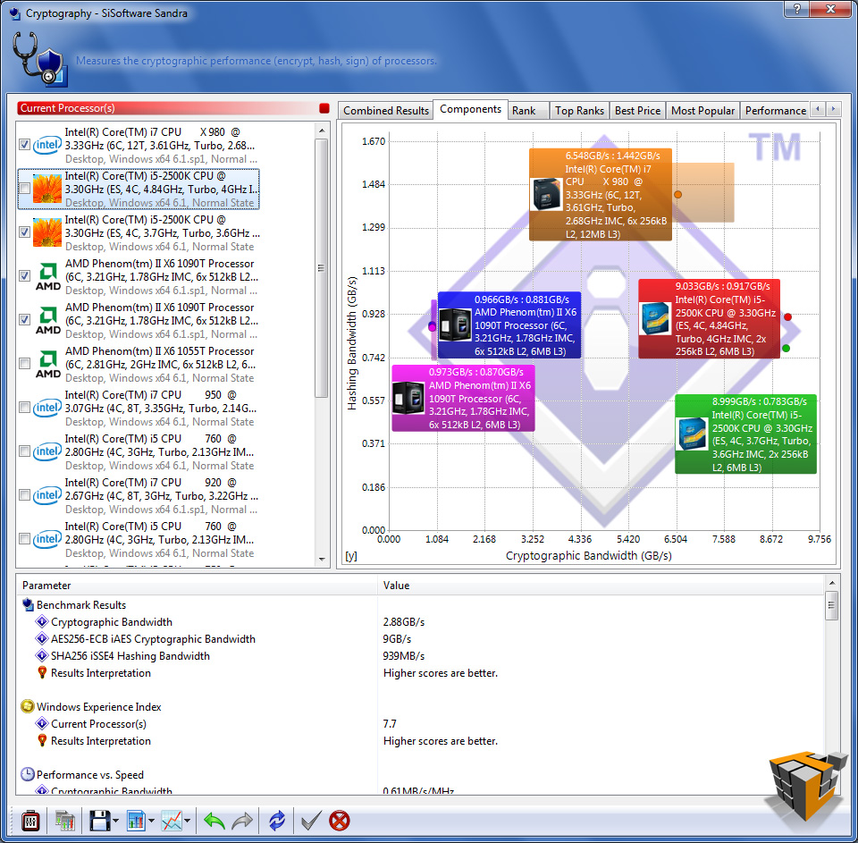Screen dimensions: 858x843
Task: Open the options settings icon in bottom toolbar
Action: coord(30,821)
